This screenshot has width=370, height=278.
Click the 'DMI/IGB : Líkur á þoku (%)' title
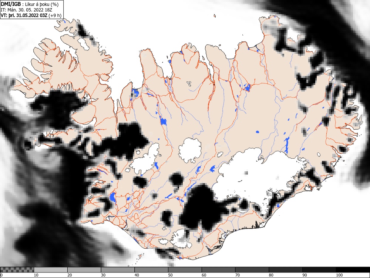pos(30,4)
